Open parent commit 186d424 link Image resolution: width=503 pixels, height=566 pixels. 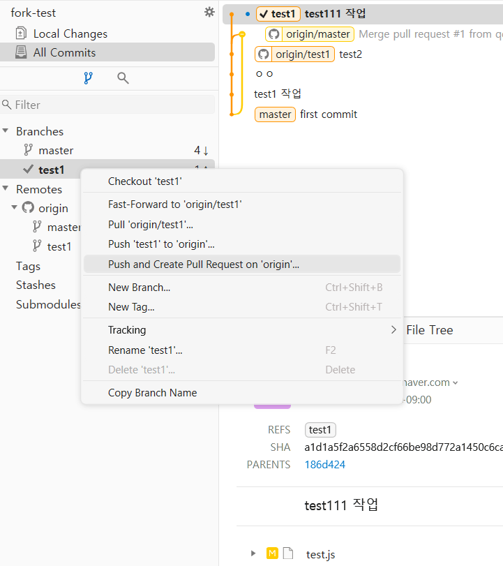(324, 465)
